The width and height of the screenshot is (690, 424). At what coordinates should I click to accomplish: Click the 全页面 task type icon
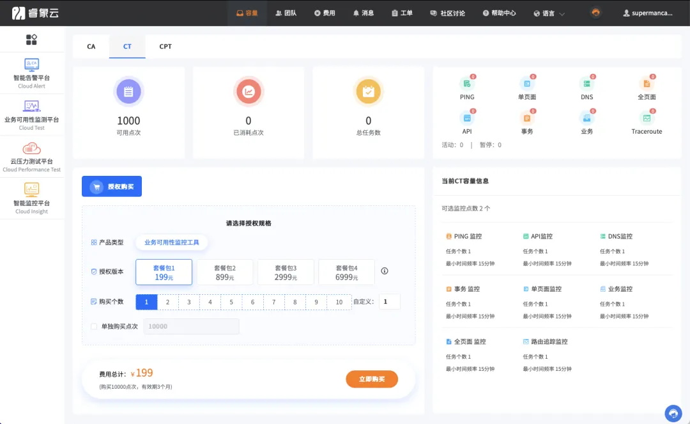pos(647,84)
